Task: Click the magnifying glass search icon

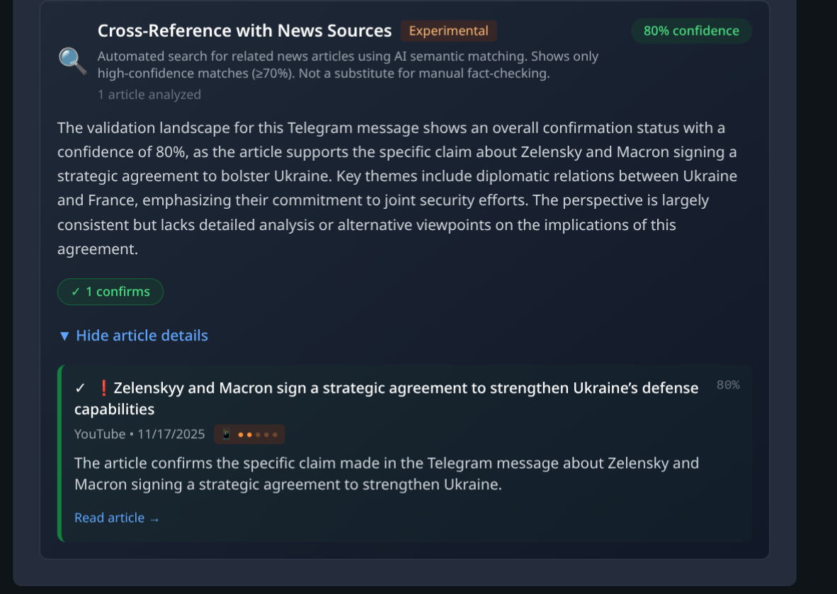Action: pos(72,62)
